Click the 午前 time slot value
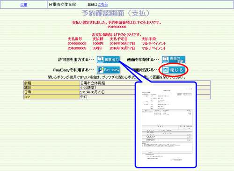 coord(84,97)
